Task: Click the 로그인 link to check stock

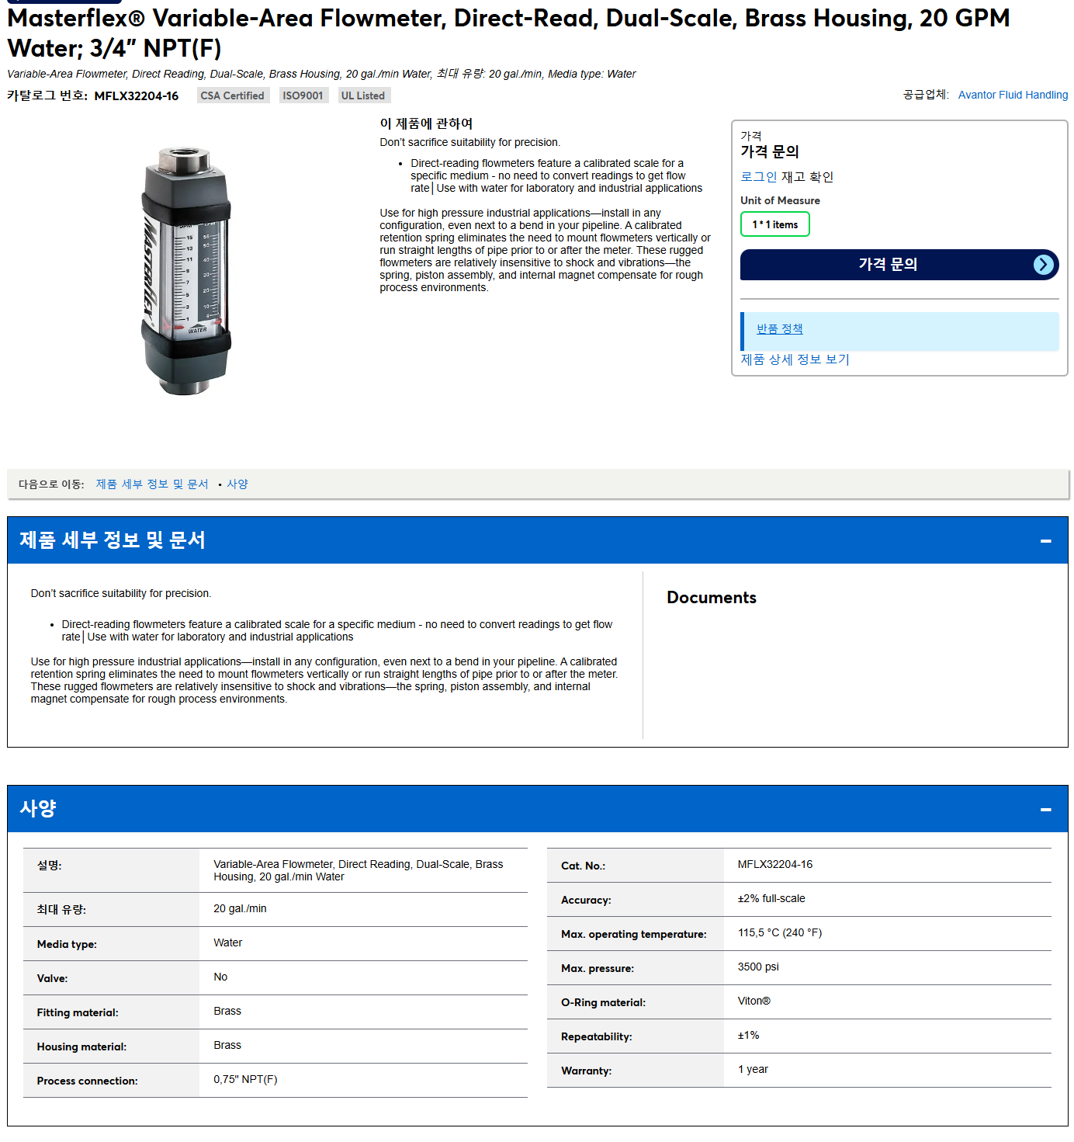Action: coord(758,177)
